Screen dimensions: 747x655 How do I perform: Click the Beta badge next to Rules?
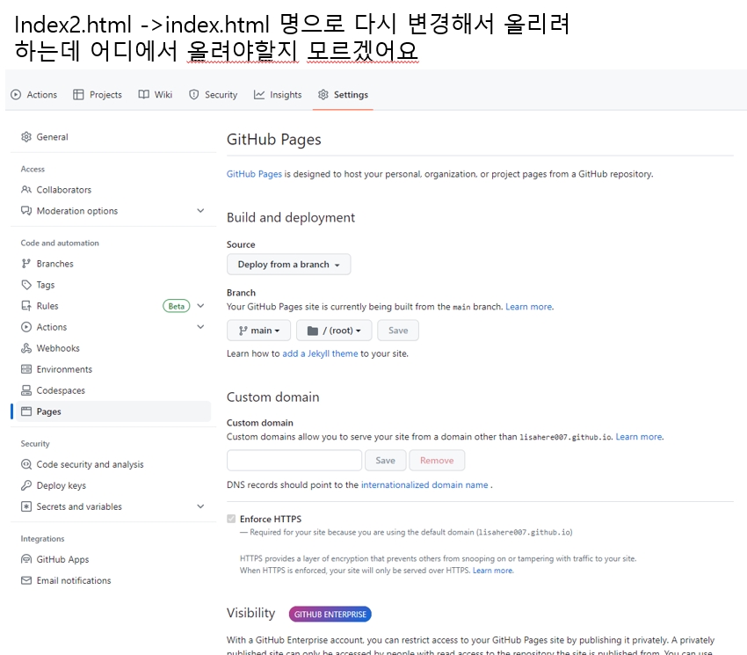177,306
